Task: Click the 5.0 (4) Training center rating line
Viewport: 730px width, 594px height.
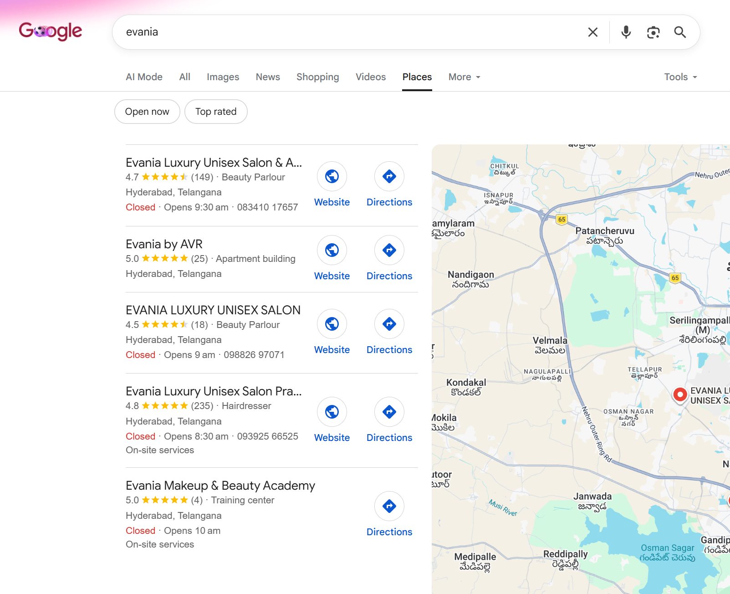Action: tap(200, 500)
